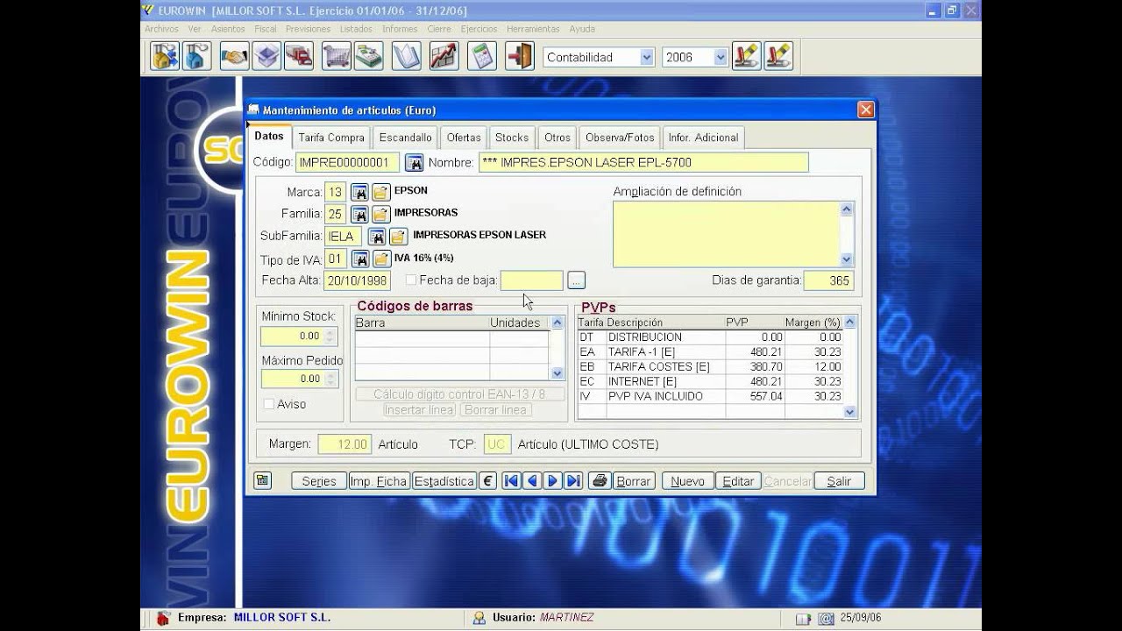Click binoculars search icon for Familia
Viewport: 1122px width, 631px height.
tap(359, 214)
